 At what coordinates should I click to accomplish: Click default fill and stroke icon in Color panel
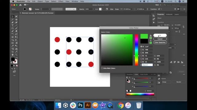tap(127, 77)
